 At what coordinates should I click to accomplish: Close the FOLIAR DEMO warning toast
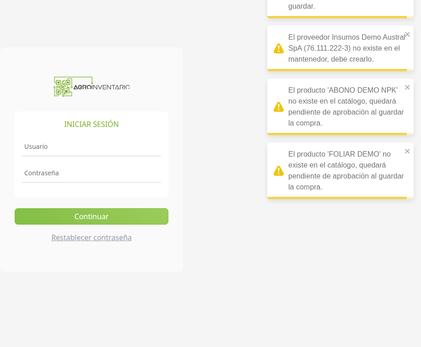click(x=407, y=152)
